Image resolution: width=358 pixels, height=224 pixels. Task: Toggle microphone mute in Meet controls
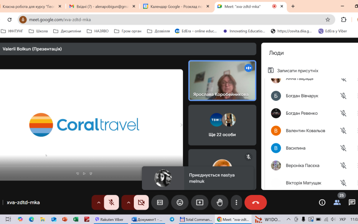[x=111, y=202]
